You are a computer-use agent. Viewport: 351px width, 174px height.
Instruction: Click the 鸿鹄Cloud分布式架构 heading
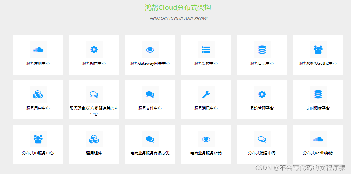[x=178, y=8]
